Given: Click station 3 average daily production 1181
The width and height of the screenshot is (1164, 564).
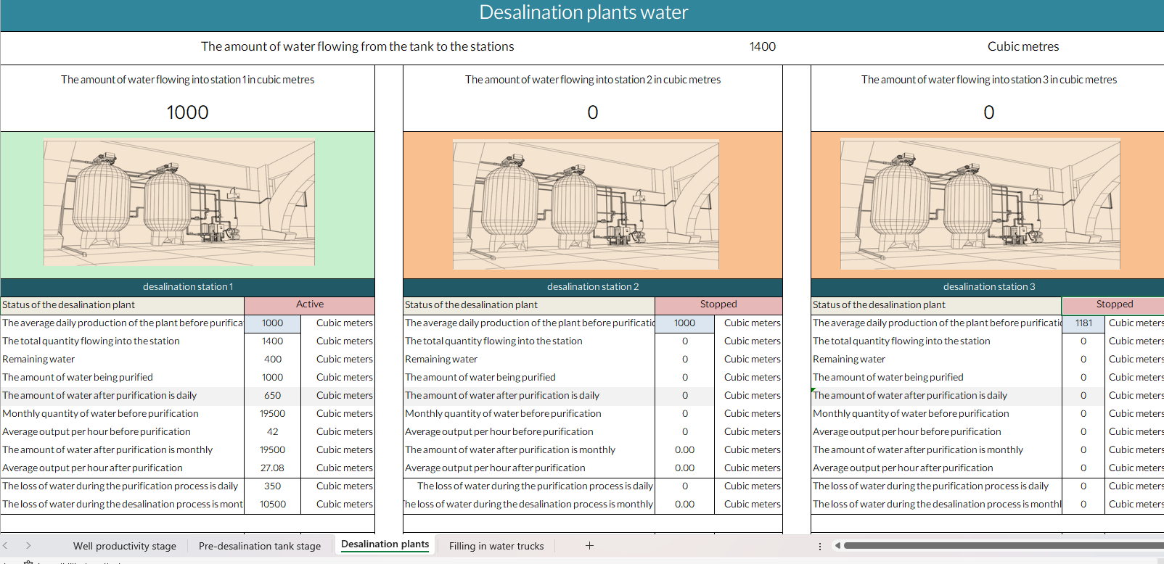Looking at the screenshot, I should coord(1083,323).
